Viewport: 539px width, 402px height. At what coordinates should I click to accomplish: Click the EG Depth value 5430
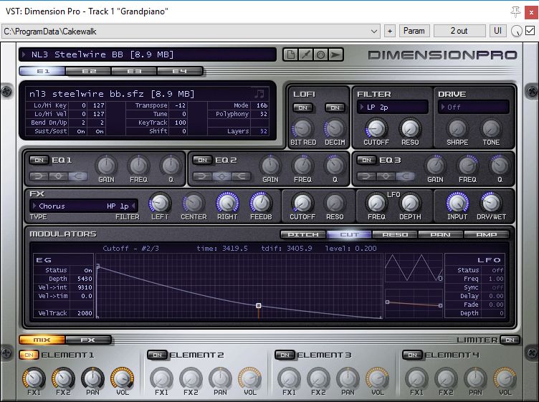pos(85,279)
